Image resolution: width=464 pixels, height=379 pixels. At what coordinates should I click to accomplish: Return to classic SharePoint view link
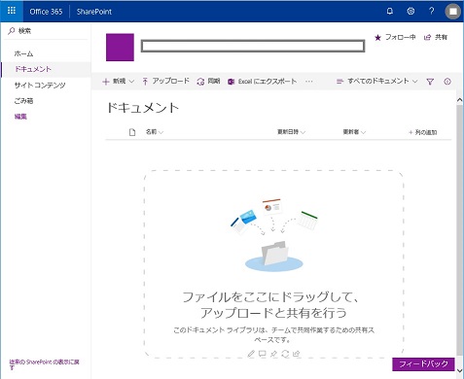44,364
